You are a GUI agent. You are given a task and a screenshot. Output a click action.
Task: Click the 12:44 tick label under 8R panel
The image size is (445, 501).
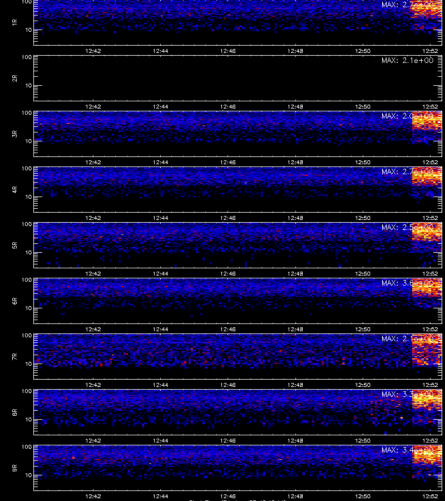pyautogui.click(x=161, y=441)
